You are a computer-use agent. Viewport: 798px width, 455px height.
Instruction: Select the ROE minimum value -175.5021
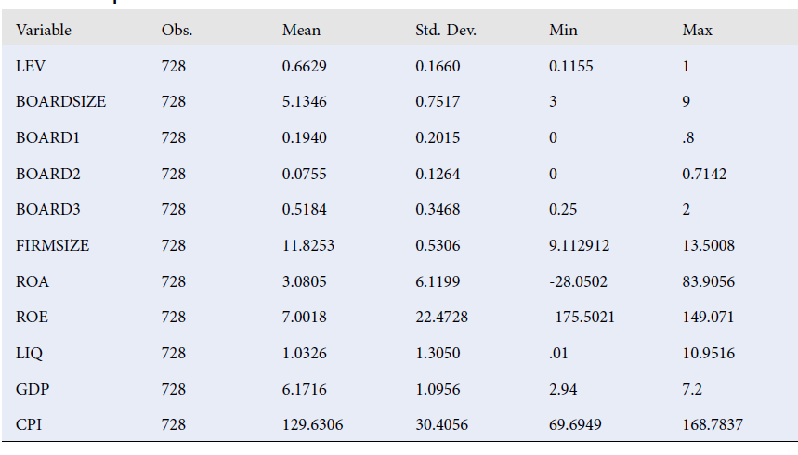(x=582, y=317)
